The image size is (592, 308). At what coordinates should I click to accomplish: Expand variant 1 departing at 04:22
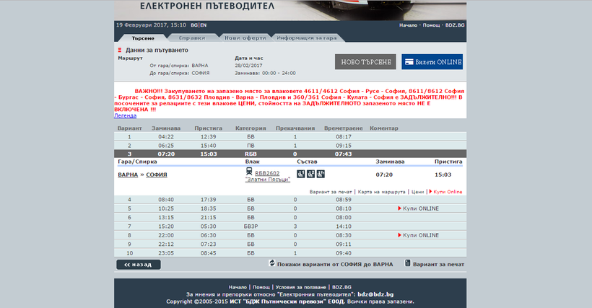[x=129, y=136]
